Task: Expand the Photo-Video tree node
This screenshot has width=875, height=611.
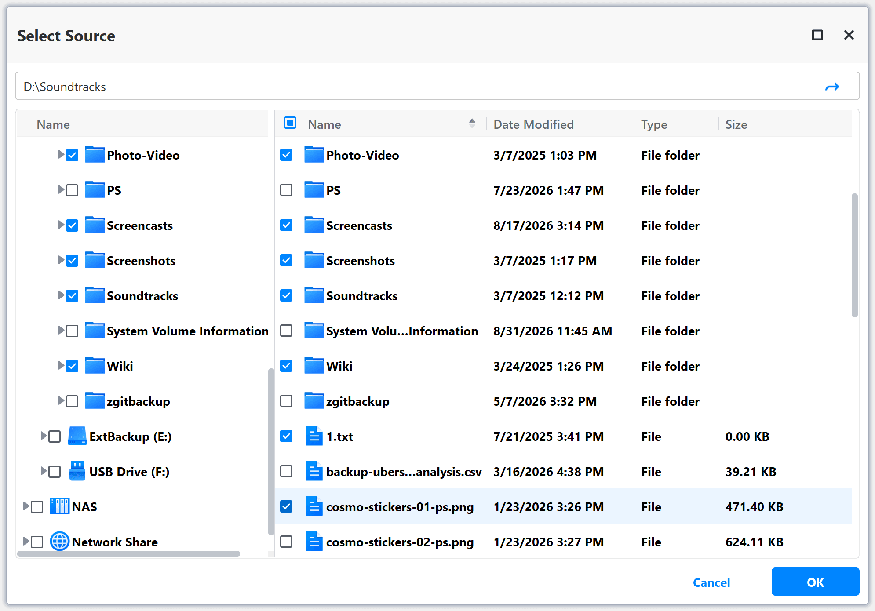Action: point(61,154)
